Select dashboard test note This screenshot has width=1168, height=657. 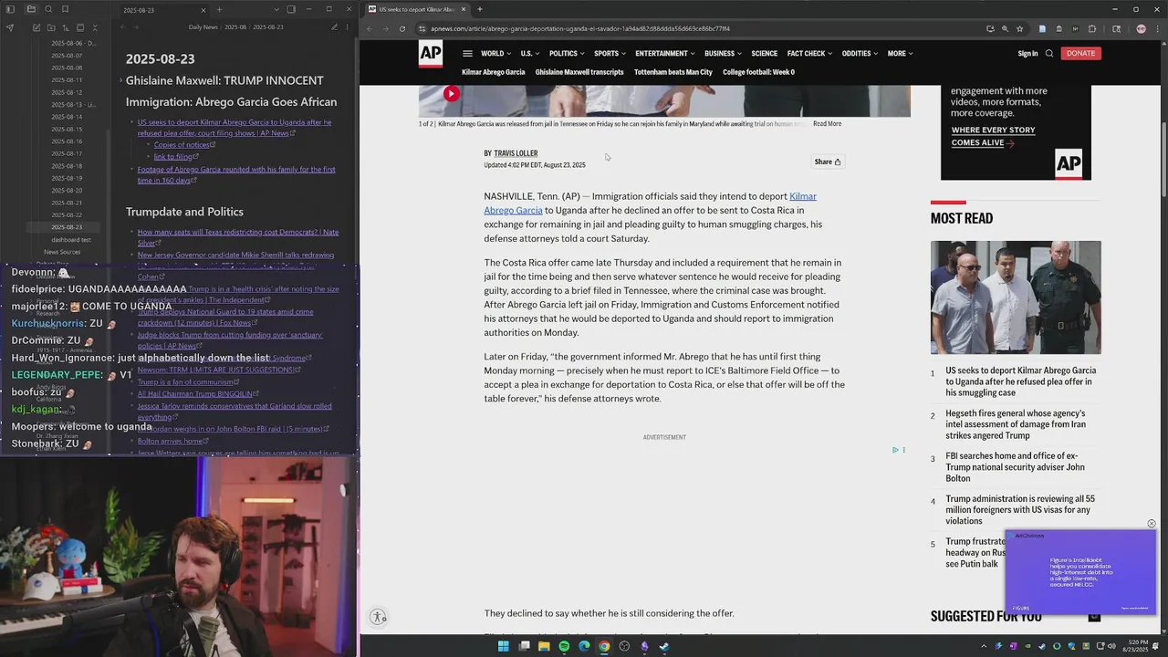tap(71, 240)
